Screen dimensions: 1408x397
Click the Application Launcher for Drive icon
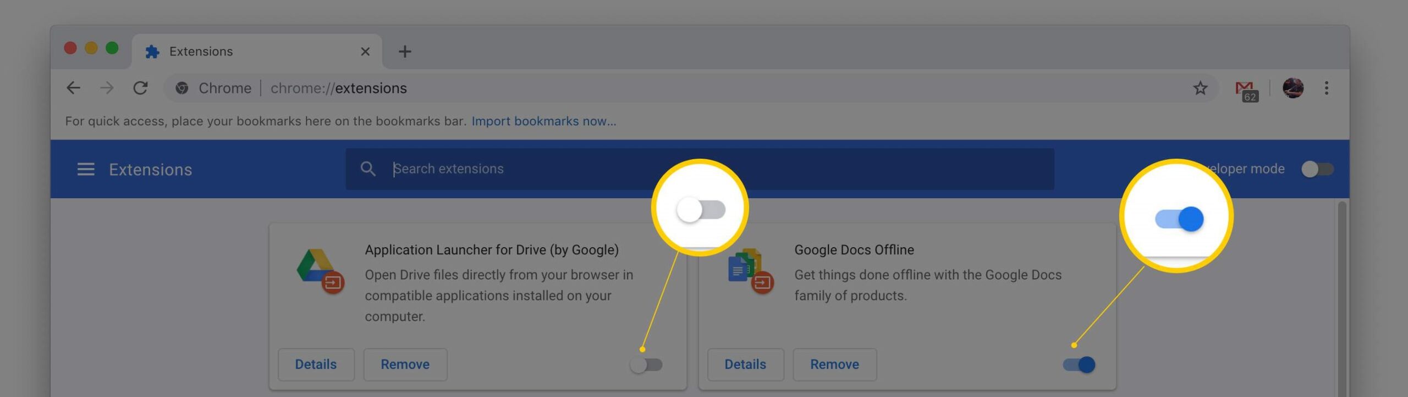coord(321,271)
